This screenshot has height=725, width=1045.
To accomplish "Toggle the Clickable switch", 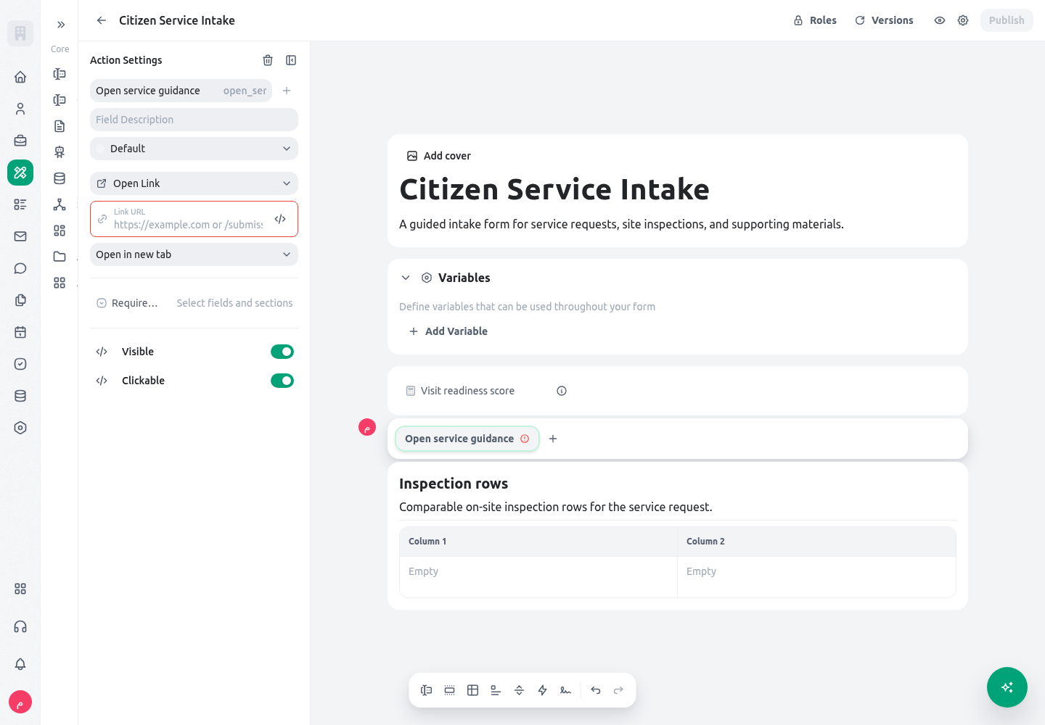I will coord(282,381).
